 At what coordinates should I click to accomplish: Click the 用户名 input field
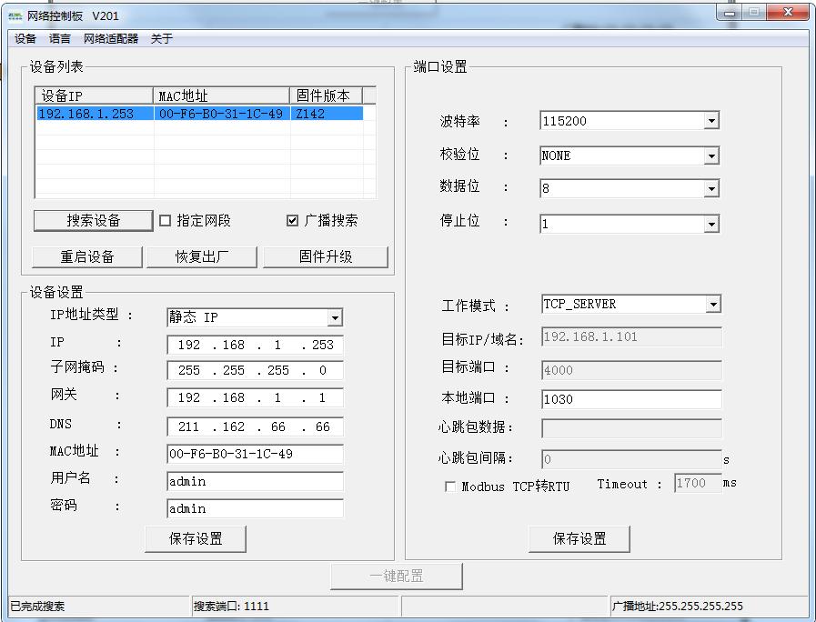(255, 481)
